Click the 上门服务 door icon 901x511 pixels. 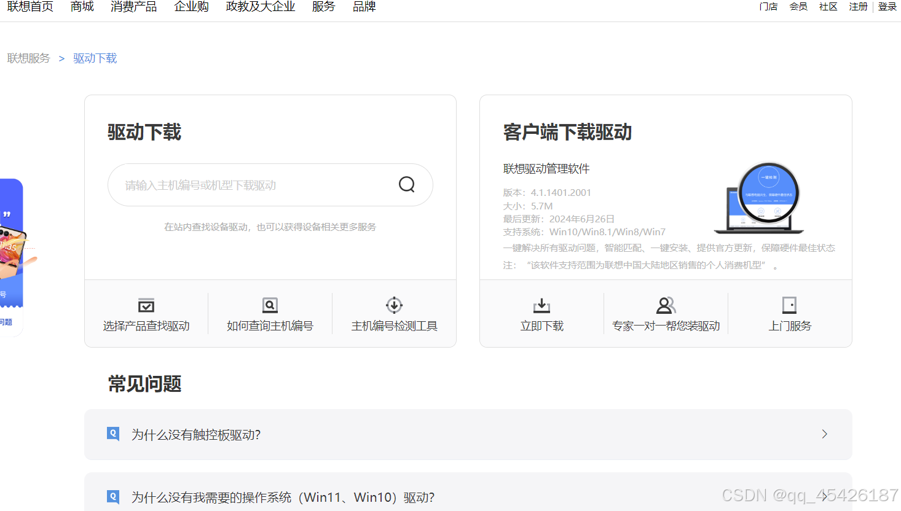pos(789,305)
